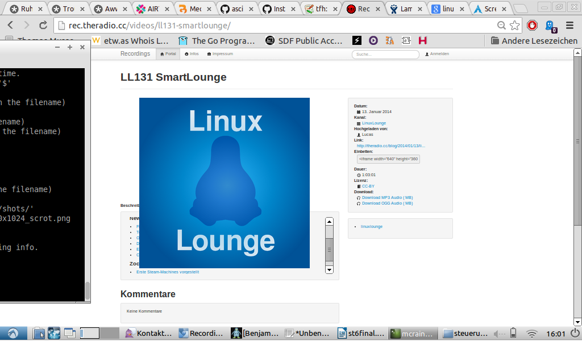582x341 pixels.
Task: Open the Impressum page
Action: tap(220, 54)
